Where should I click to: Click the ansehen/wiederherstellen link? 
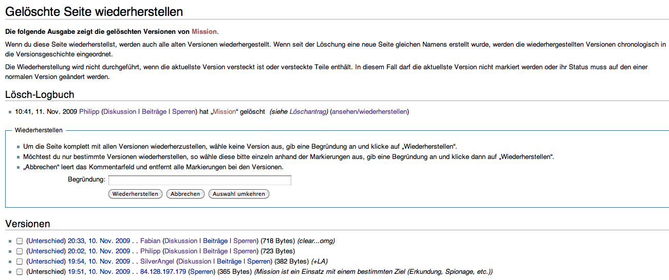pos(369,111)
